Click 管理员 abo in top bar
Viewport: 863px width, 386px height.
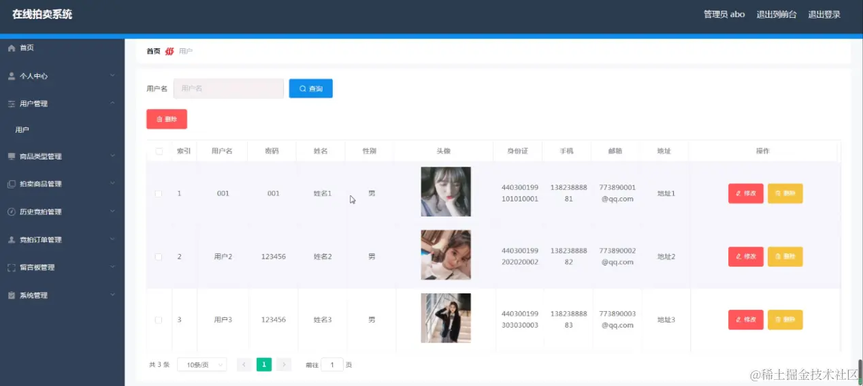click(x=724, y=14)
